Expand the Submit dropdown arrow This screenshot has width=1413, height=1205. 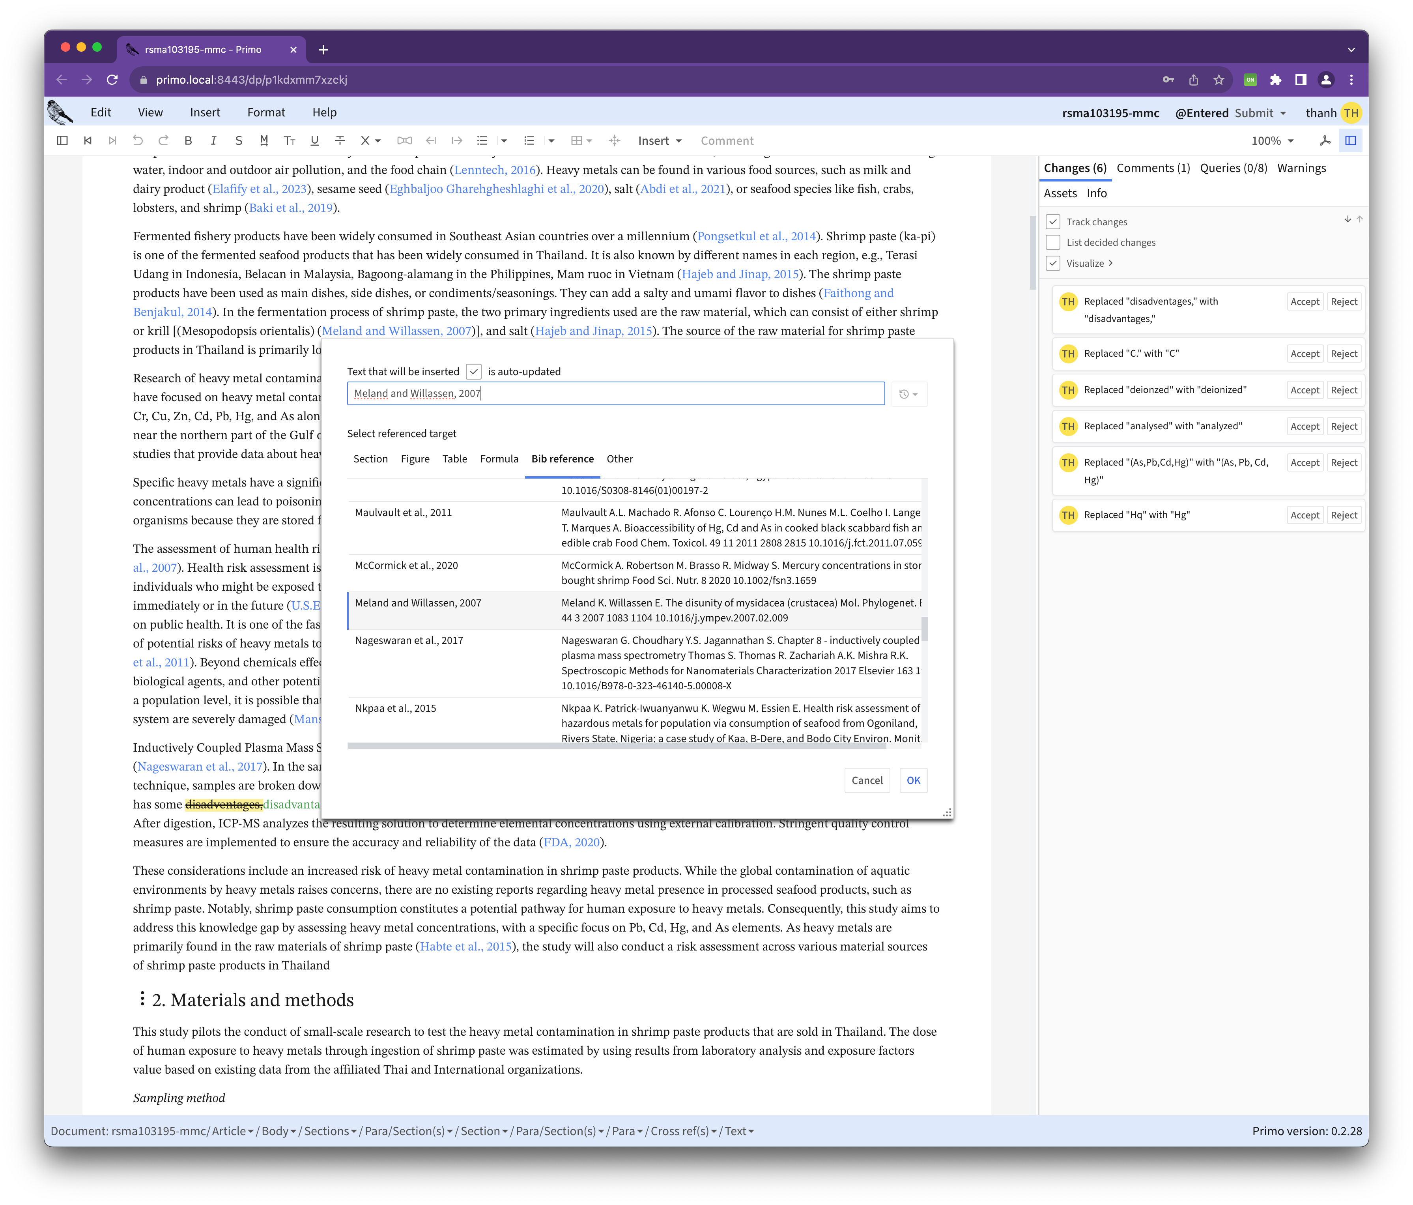pos(1283,113)
